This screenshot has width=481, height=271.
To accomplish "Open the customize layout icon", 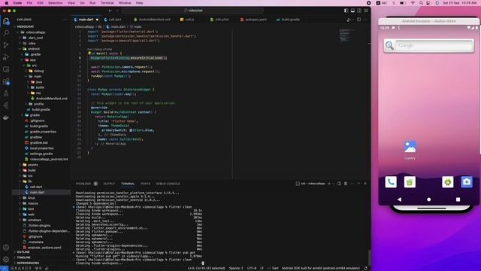I will 366,11.
